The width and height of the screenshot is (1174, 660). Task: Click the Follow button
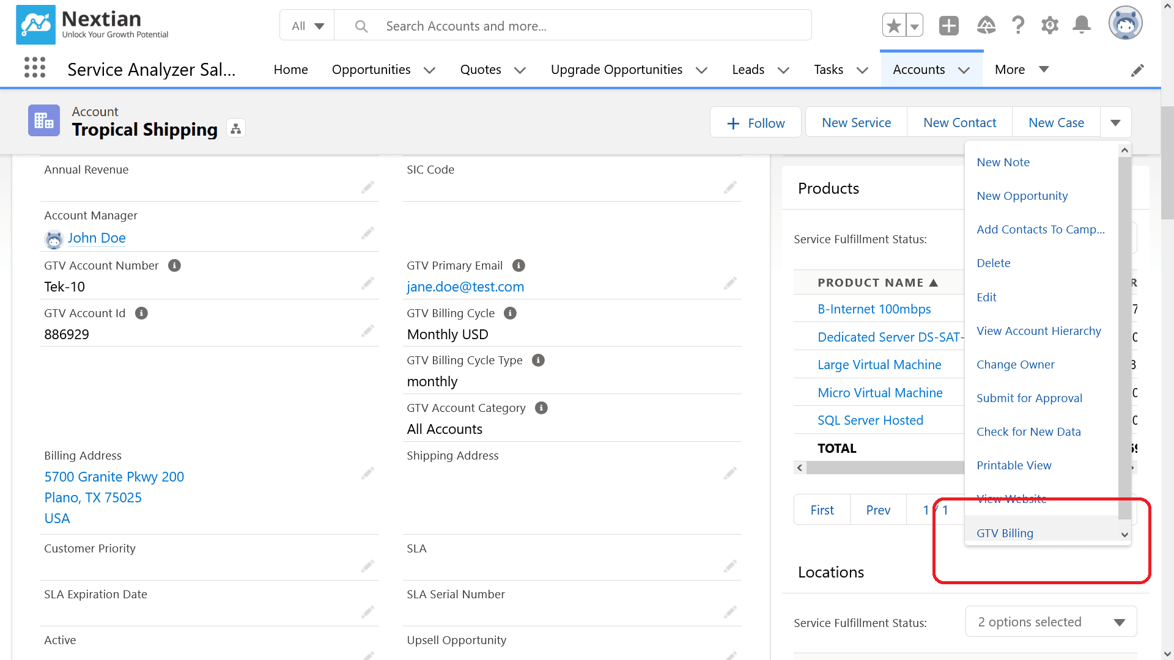[x=755, y=123]
